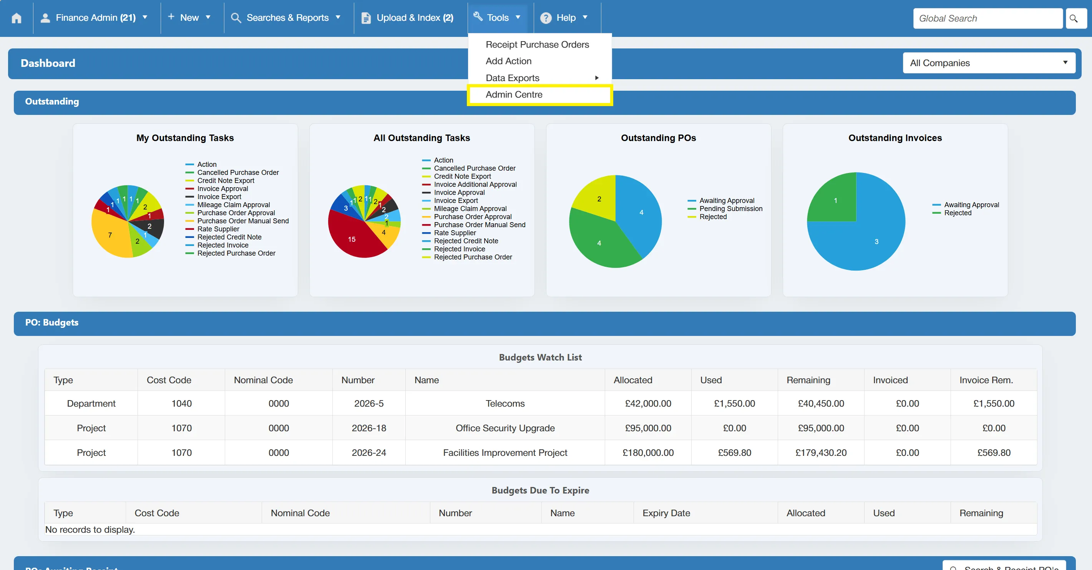Click the Office Security Upgrade budget row

pos(541,428)
